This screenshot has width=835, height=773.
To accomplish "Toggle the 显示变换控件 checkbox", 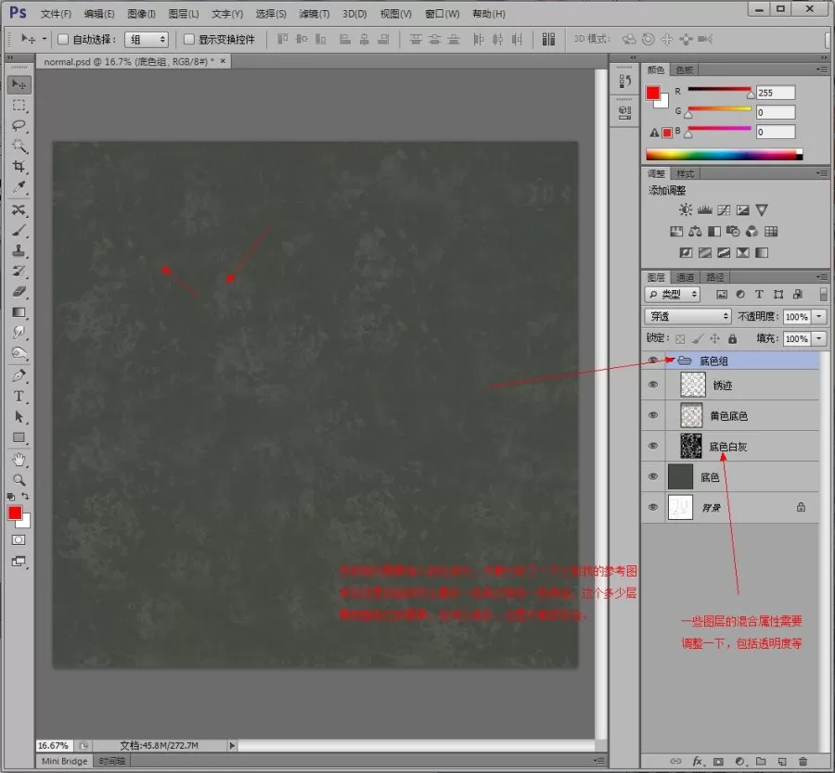I will 188,39.
